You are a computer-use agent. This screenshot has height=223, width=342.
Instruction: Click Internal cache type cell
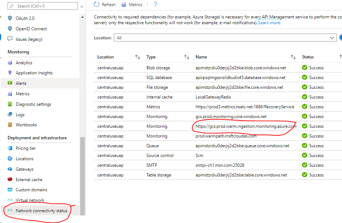[159, 97]
